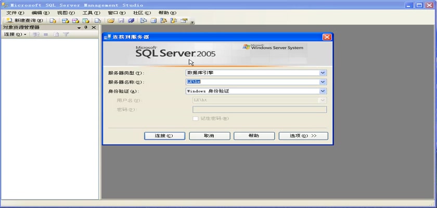Viewport: 437px width, 208px height.
Task: Click the Refresh icon in Object Explorer
Action: coord(56,34)
